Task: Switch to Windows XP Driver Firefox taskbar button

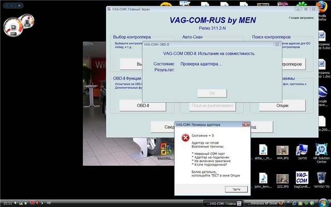Action: (x=264, y=203)
